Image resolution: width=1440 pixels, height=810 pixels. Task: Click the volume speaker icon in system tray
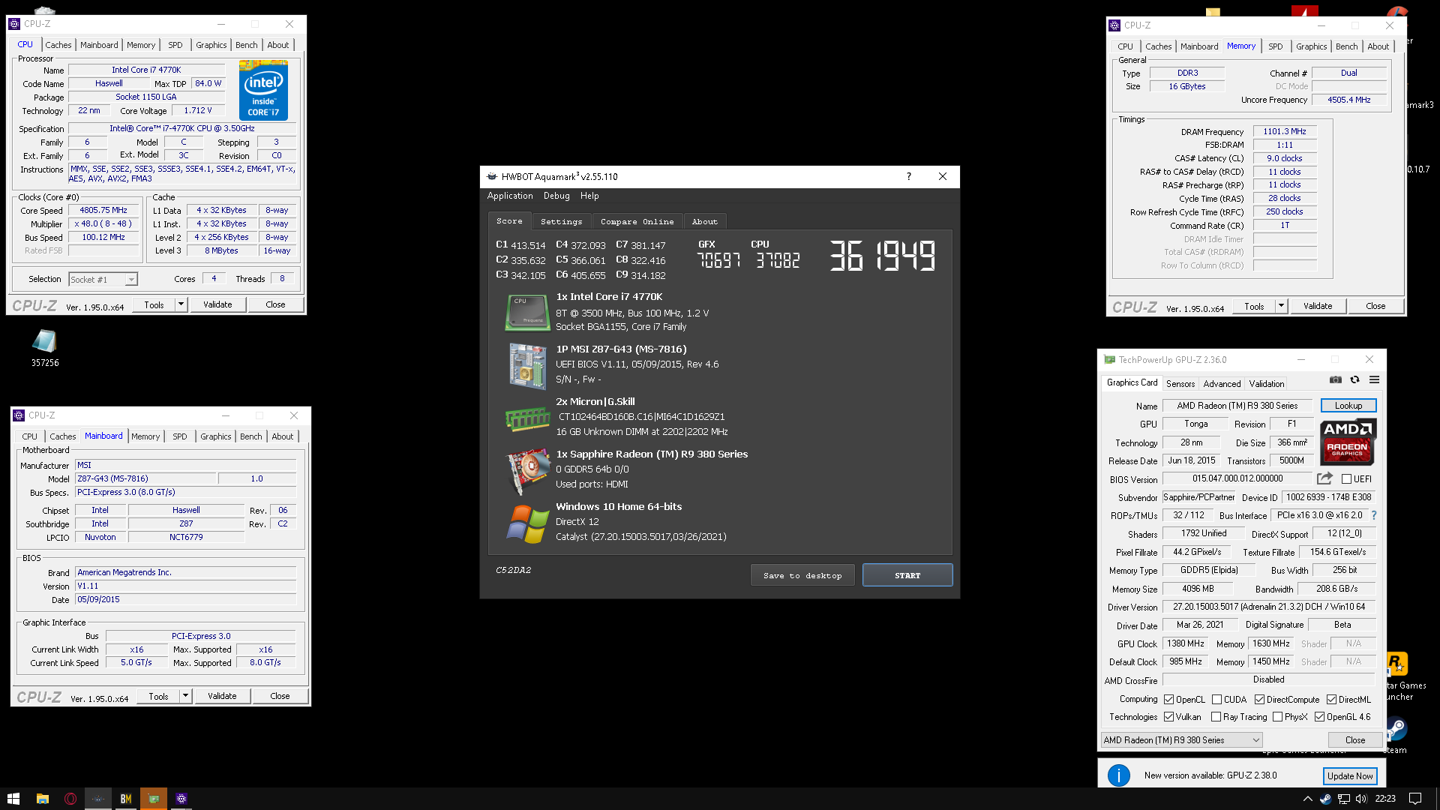tap(1361, 799)
